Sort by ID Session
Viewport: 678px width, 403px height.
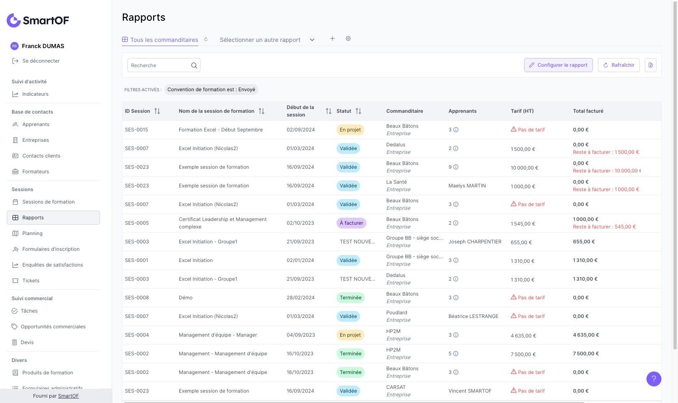157,111
